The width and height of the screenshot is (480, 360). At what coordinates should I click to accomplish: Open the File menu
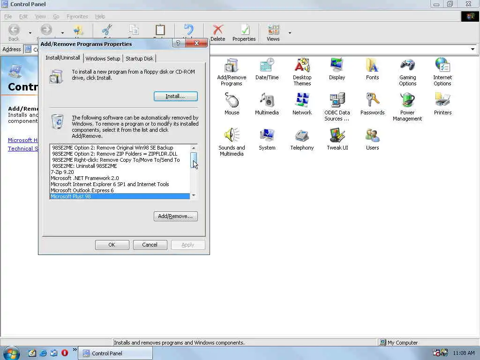8,16
